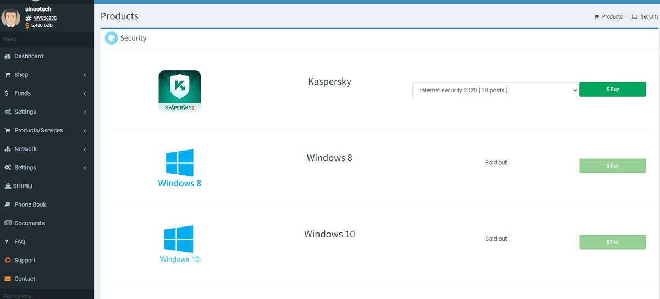The height and width of the screenshot is (299, 660).
Task: Click the Kaspersky product logo
Action: (179, 91)
